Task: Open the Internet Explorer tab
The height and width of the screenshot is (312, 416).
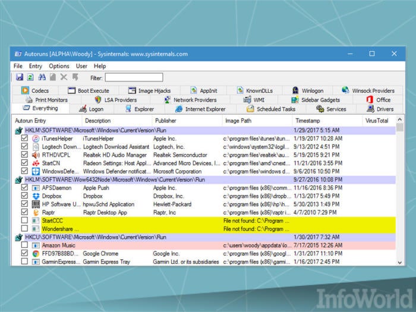Action: pyautogui.click(x=201, y=109)
